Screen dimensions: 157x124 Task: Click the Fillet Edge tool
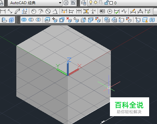click(107, 20)
